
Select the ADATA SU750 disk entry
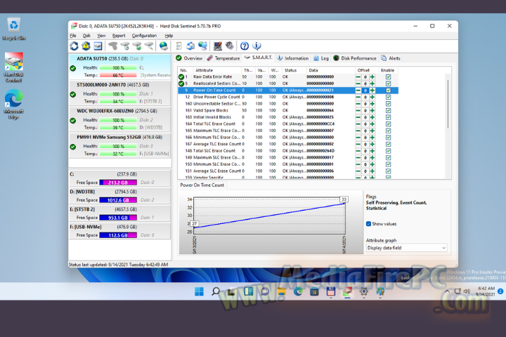tap(119, 67)
